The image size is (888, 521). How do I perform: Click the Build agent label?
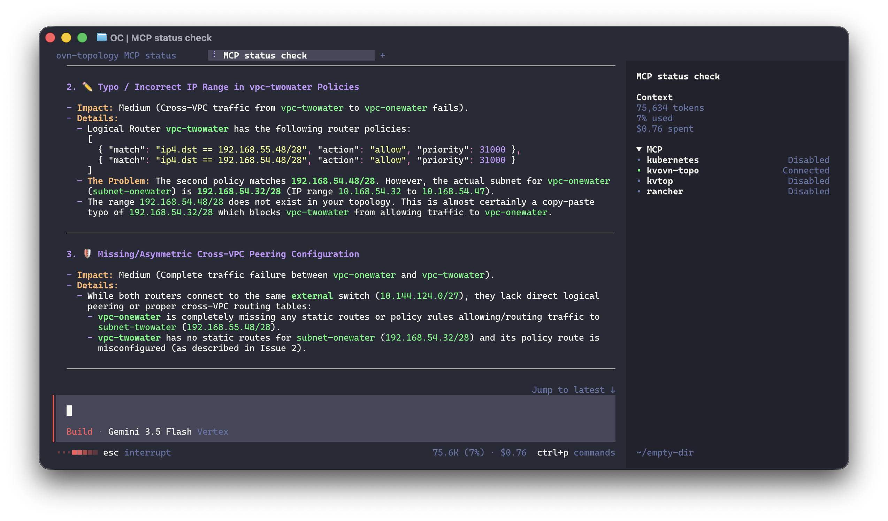pos(80,431)
